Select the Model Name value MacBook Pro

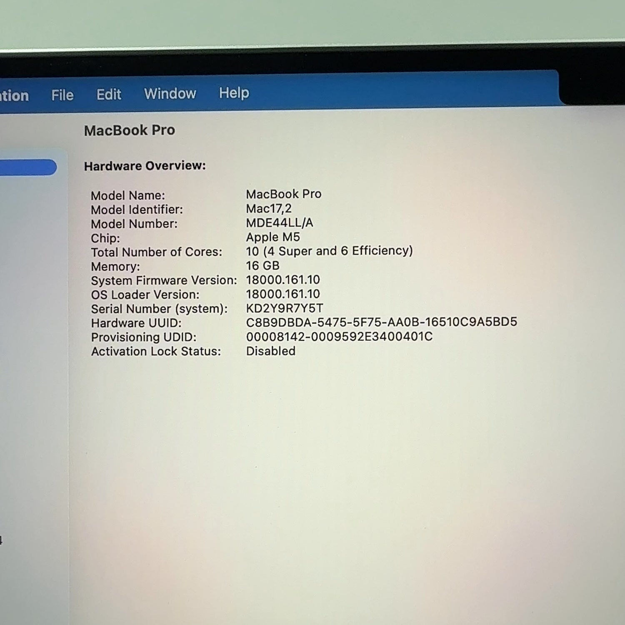pos(284,194)
